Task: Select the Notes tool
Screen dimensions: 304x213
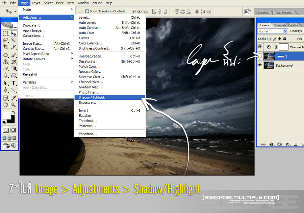Action: (x=6, y=98)
